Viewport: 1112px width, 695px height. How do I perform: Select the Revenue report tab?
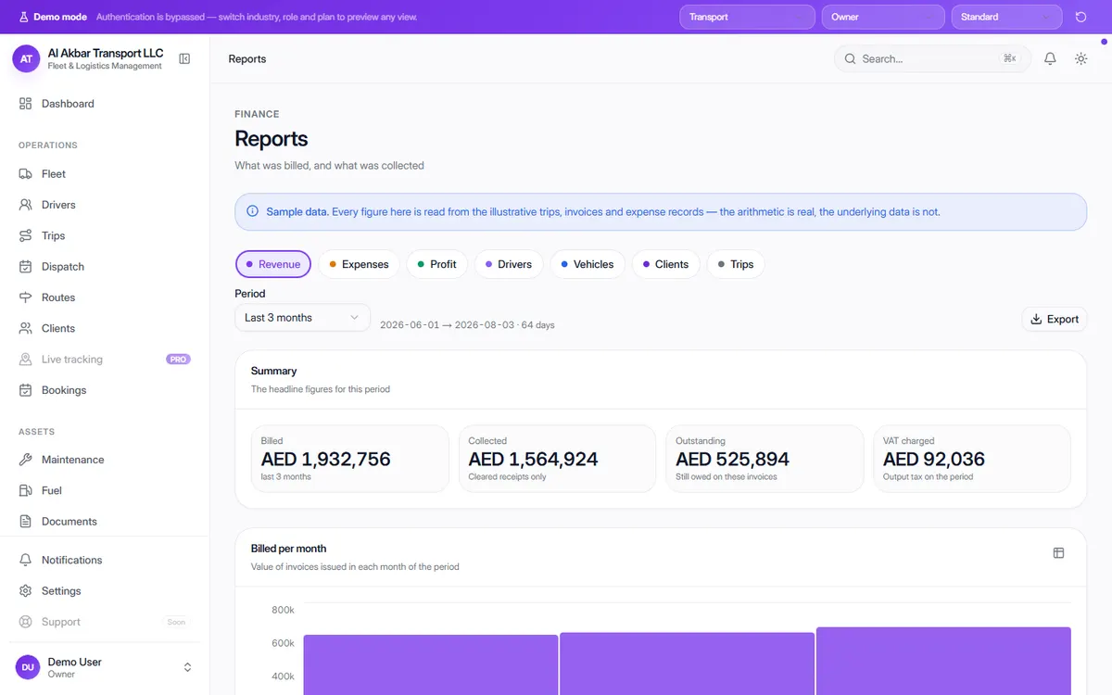click(273, 264)
